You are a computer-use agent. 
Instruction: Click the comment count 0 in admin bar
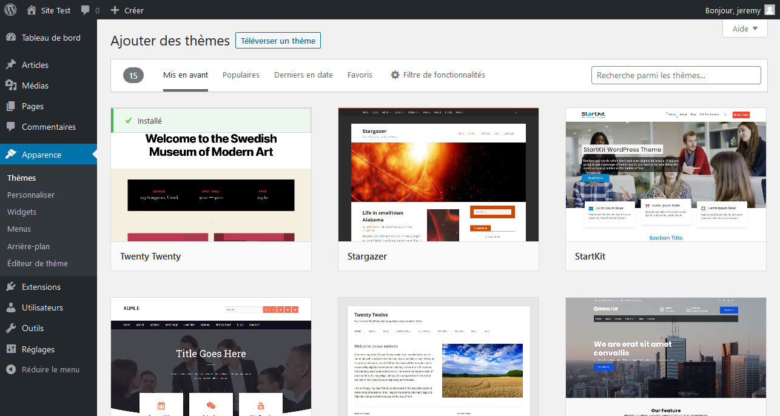pos(97,10)
